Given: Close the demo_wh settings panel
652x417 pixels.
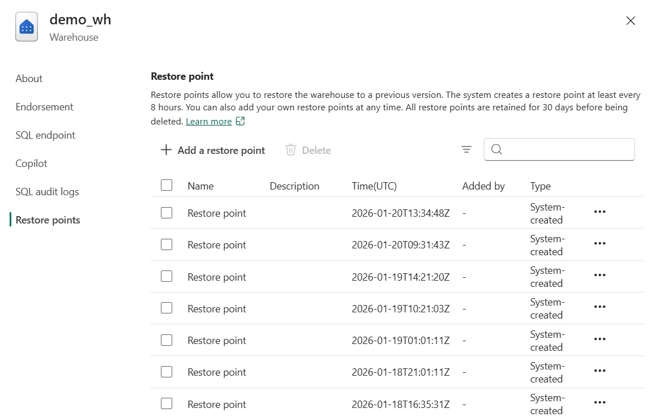Looking at the screenshot, I should [x=630, y=21].
